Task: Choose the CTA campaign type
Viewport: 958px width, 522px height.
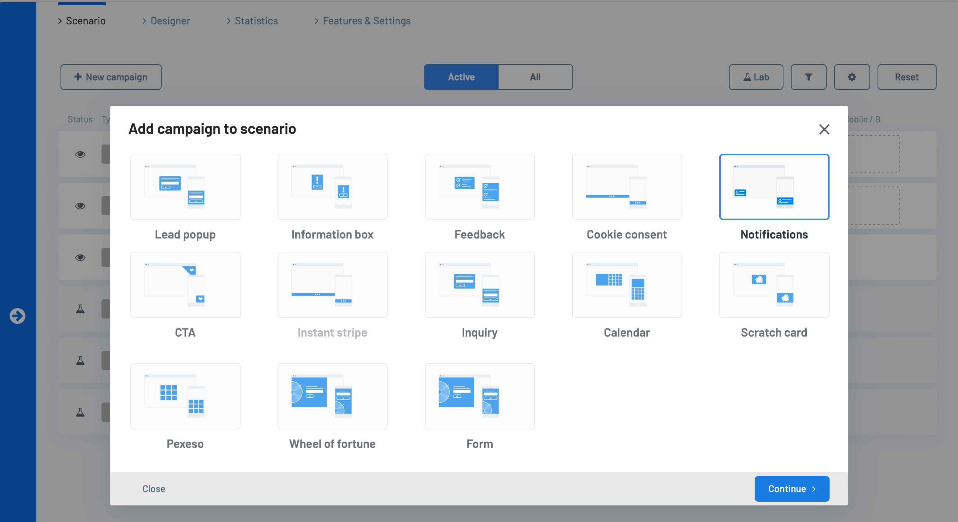Action: 185,285
